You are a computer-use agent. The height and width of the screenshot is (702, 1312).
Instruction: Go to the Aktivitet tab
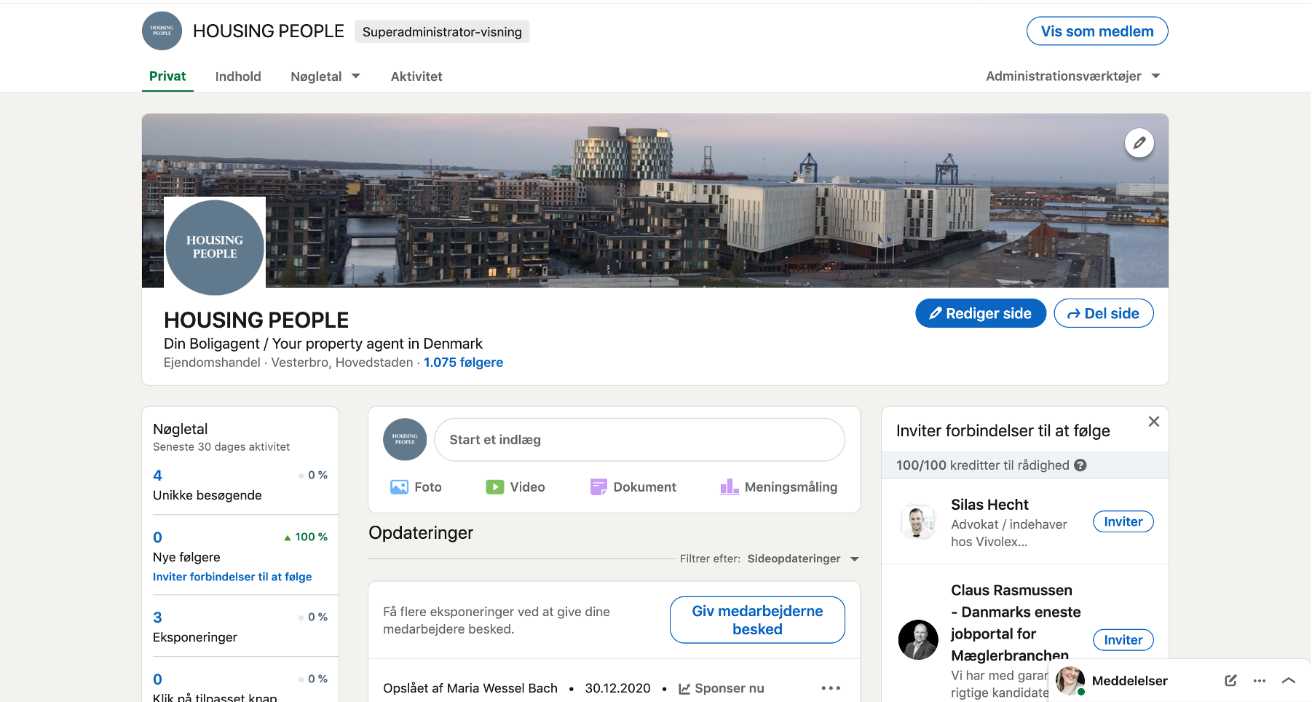[416, 76]
